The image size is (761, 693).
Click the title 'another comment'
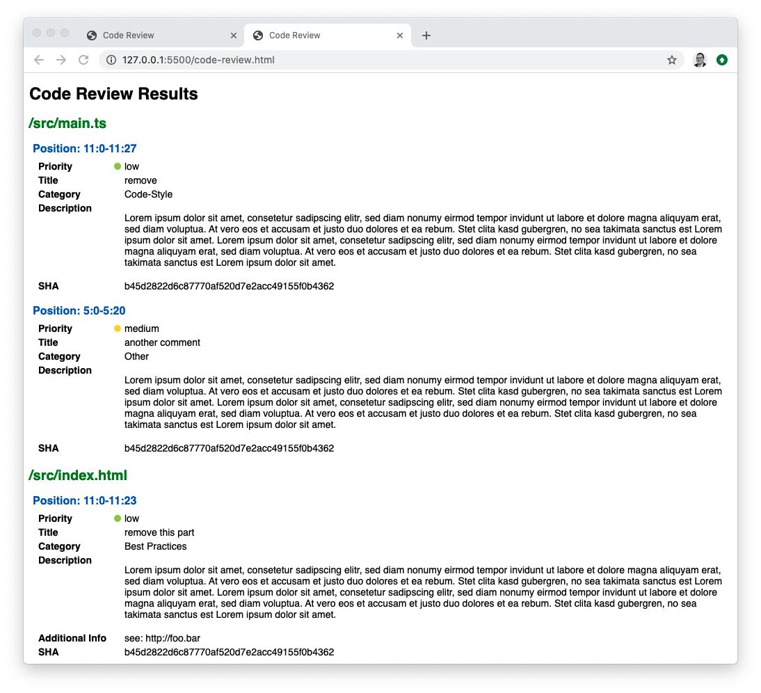(x=162, y=342)
